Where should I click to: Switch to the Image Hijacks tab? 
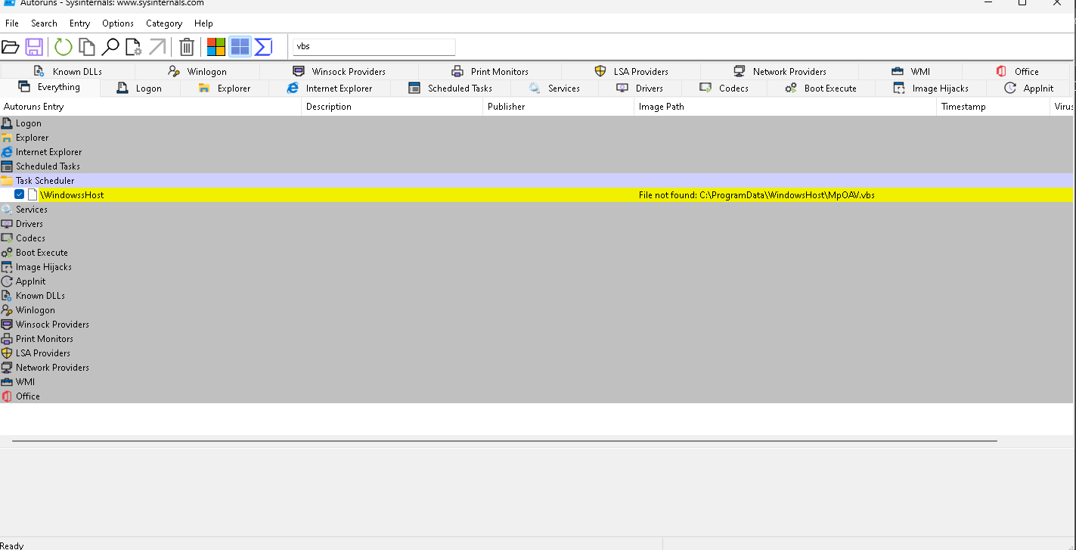(x=931, y=89)
